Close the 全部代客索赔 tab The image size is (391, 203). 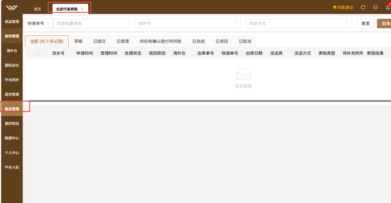(82, 9)
